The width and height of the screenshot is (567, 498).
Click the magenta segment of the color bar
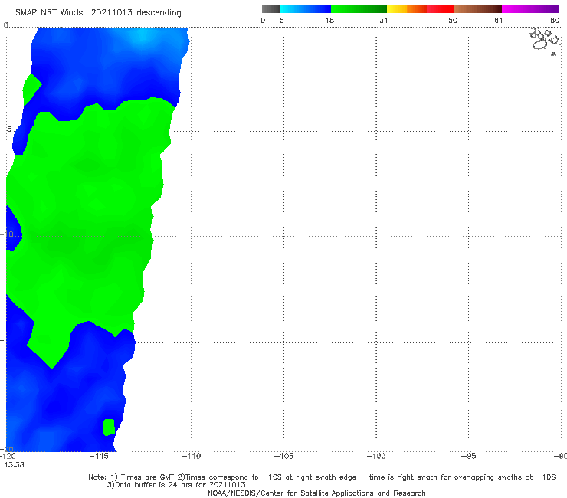[x=530, y=9]
